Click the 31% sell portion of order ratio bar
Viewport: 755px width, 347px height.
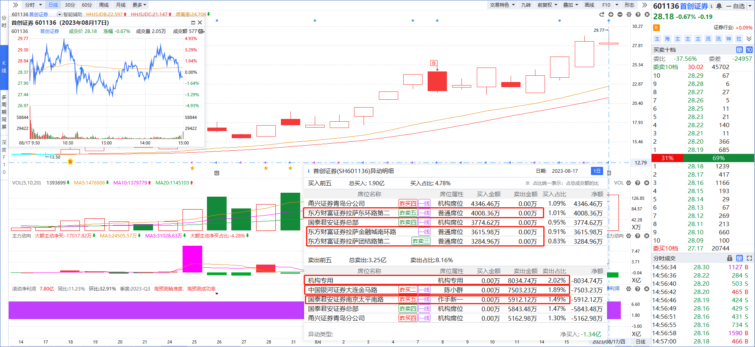tap(667, 158)
